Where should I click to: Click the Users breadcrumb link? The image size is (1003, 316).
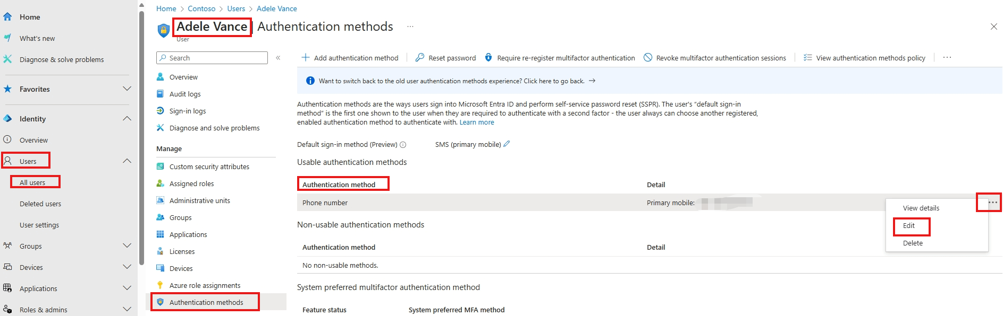(x=236, y=8)
